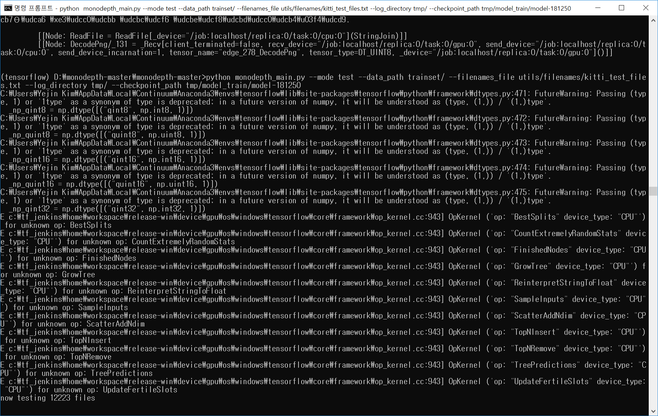Click the scrollbar down arrow
Image resolution: width=658 pixels, height=416 pixels.
click(653, 411)
